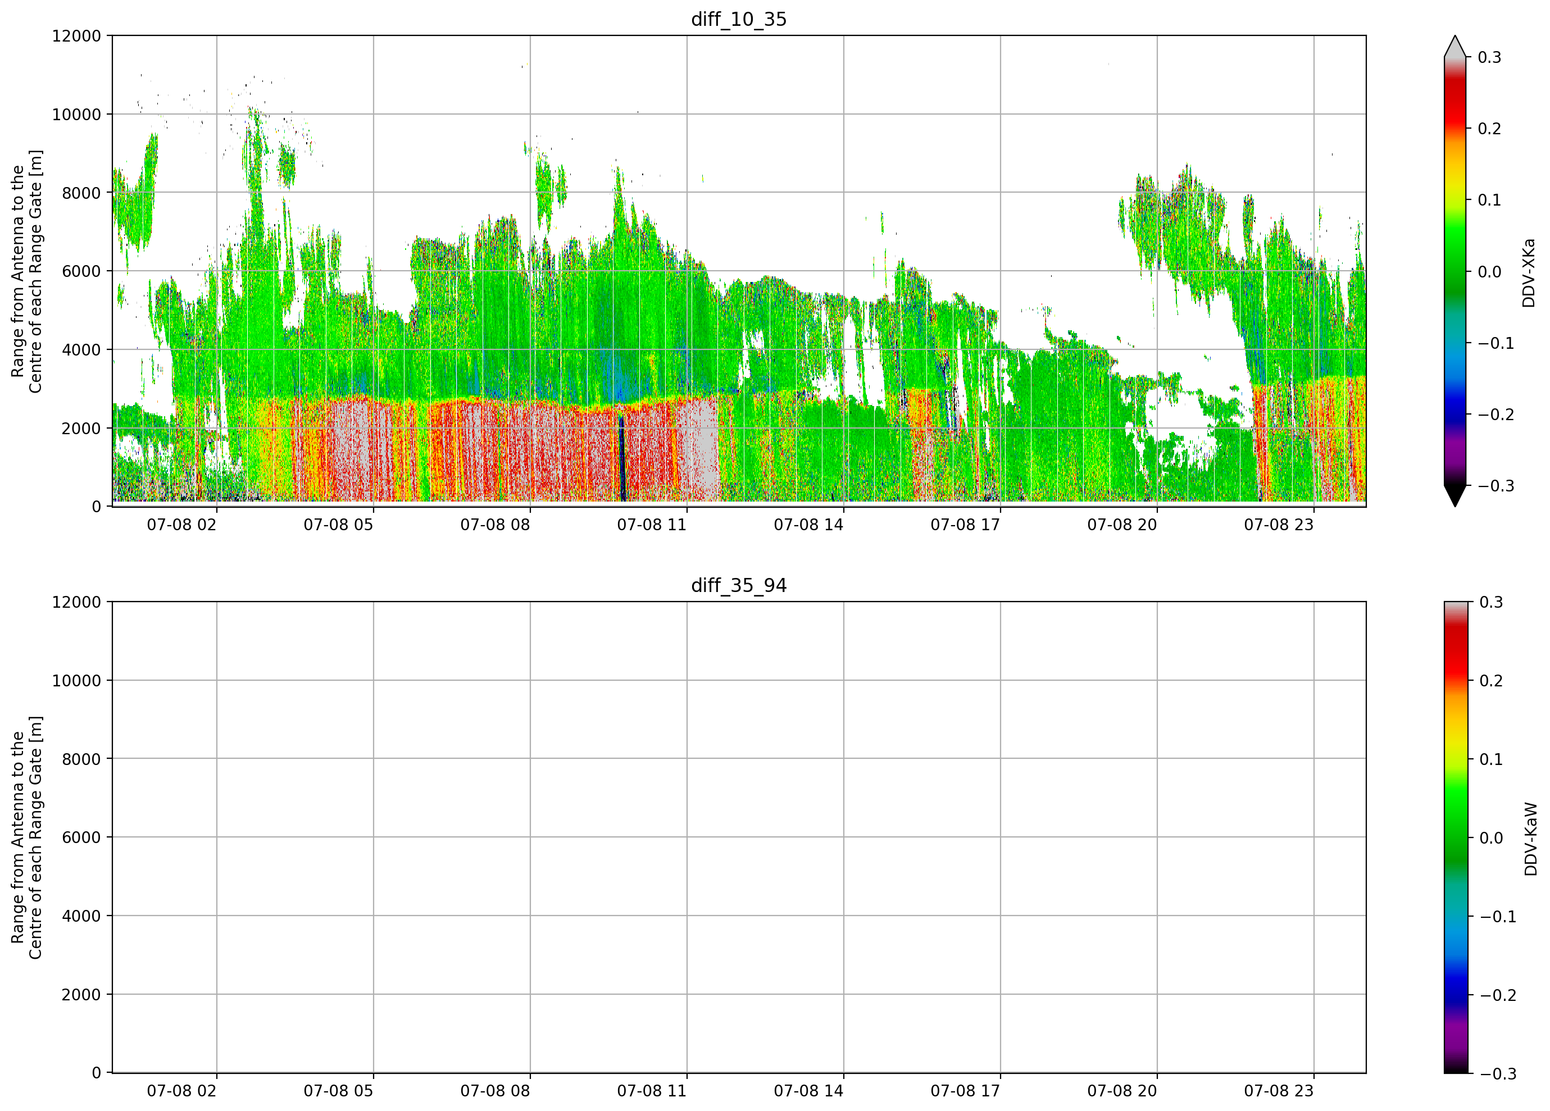Choose x-tick 07-08 23 under diff_35_94
The width and height of the screenshot is (1550, 1111).
(x=1279, y=1091)
